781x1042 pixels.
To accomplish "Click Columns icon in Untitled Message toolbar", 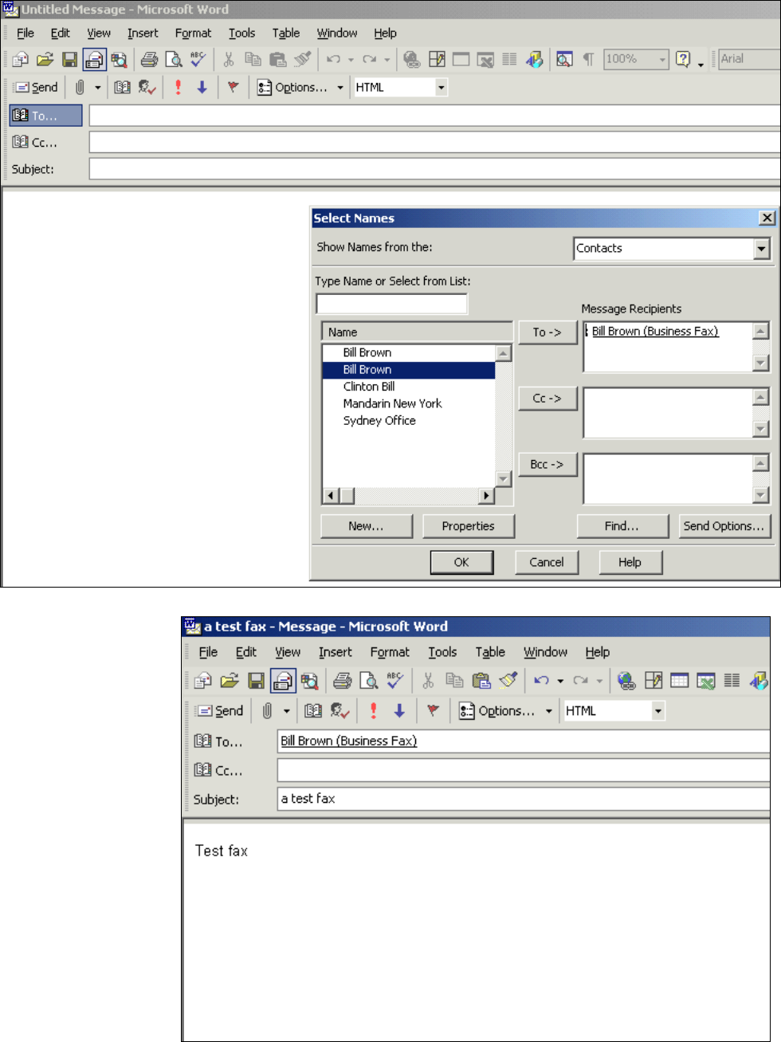I will (x=509, y=59).
